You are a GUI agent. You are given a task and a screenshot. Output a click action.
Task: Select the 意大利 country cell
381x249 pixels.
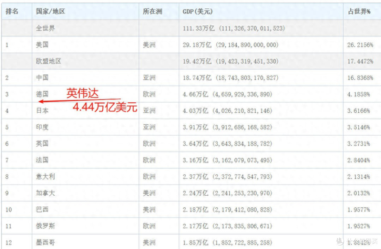coord(46,177)
